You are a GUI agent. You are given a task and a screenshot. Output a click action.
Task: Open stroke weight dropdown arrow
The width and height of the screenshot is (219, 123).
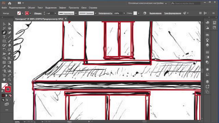(55, 13)
